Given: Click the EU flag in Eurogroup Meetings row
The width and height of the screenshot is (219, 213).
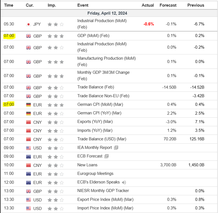Looking at the screenshot, I should coord(28,174).
